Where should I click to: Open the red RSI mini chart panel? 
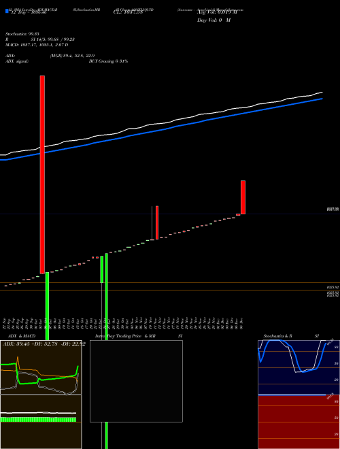coord(299,422)
